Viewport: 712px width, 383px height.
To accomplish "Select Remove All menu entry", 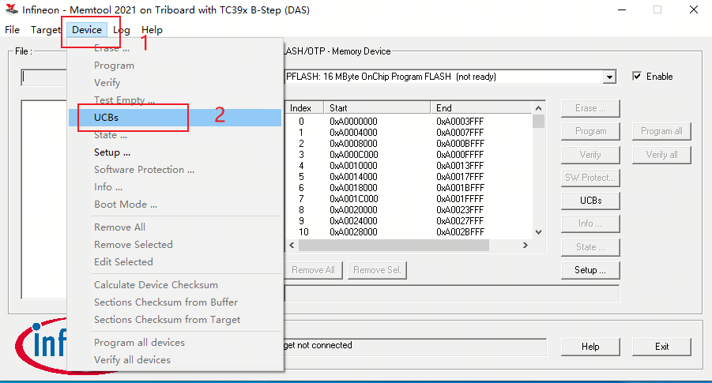I will [175, 227].
